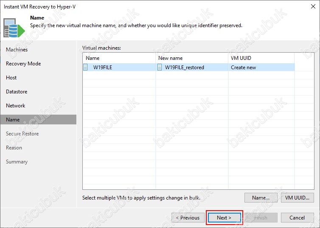Viewport: 320px width, 228px height.
Task: Open the Summary step
Action: pos(17,162)
